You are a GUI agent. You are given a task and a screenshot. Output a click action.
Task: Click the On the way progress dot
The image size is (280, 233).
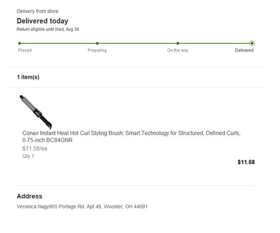pos(178,43)
